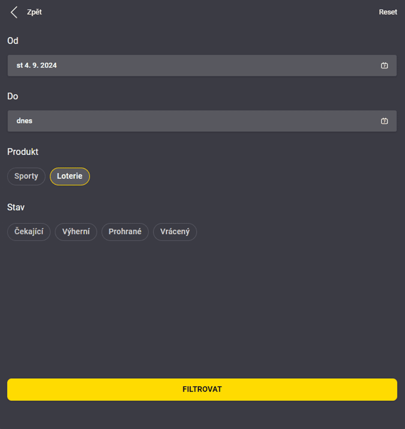
Task: Apply filters with the FILTROVAT button
Action: pyautogui.click(x=202, y=389)
